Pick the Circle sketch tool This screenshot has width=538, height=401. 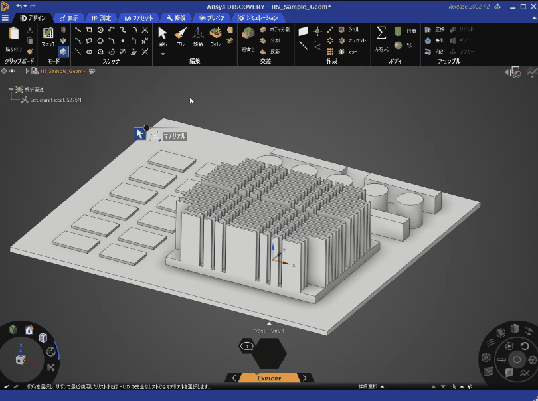click(x=100, y=30)
